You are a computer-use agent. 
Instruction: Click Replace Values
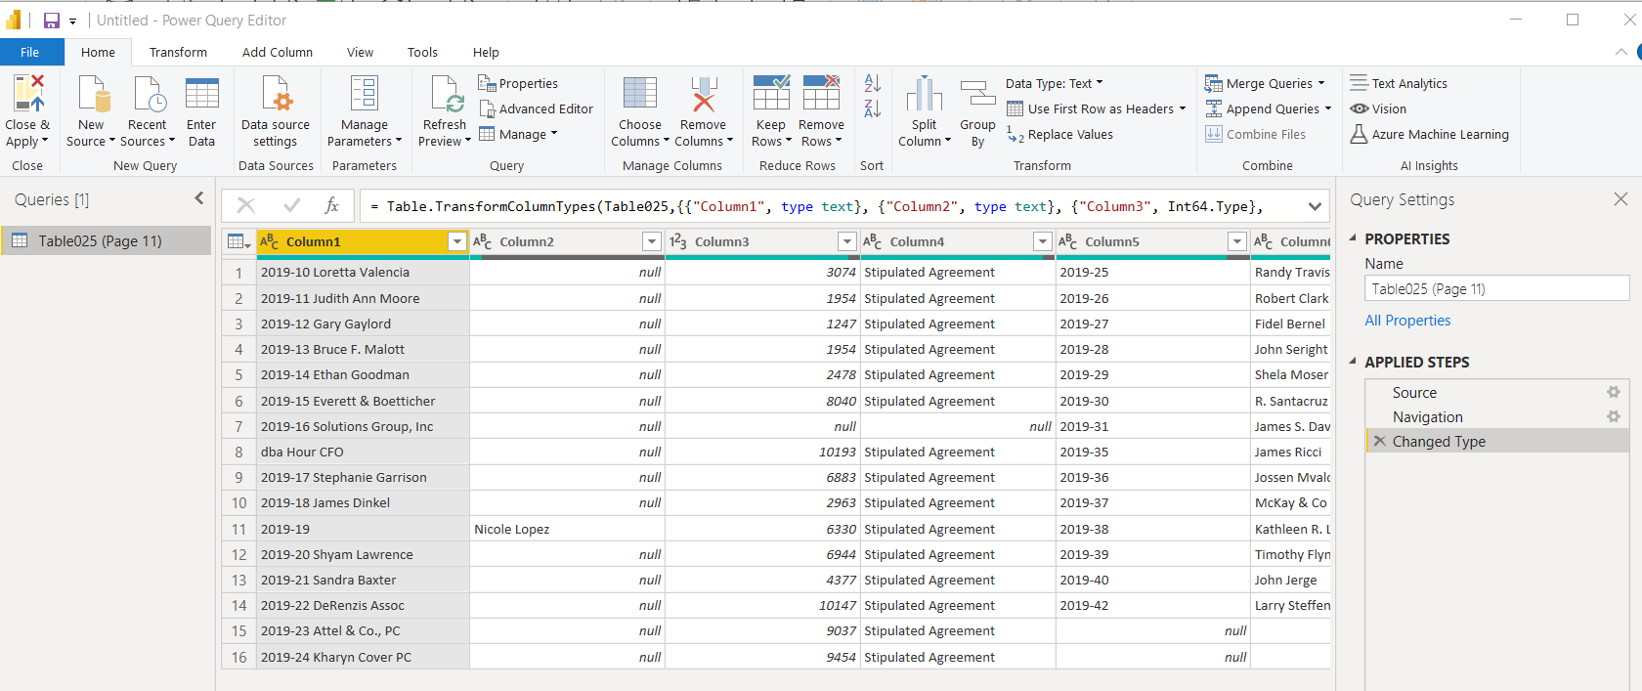pyautogui.click(x=1060, y=135)
